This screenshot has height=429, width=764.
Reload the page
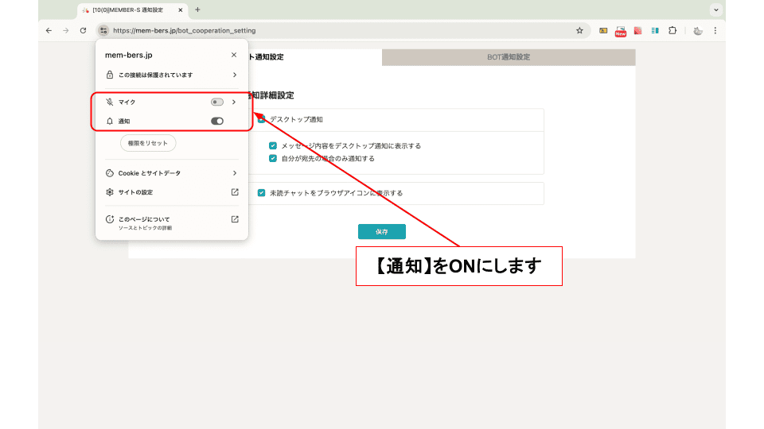(x=83, y=30)
